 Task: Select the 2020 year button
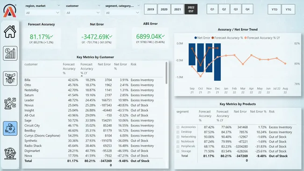(x=164, y=9)
